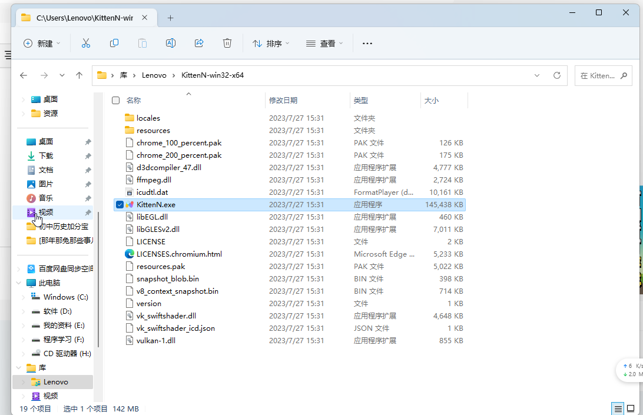Click the KittenN.exe application icon
Image resolution: width=643 pixels, height=415 pixels.
[130, 205]
